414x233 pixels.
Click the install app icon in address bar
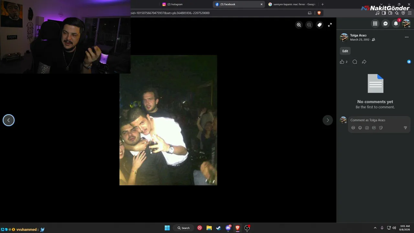point(310,13)
